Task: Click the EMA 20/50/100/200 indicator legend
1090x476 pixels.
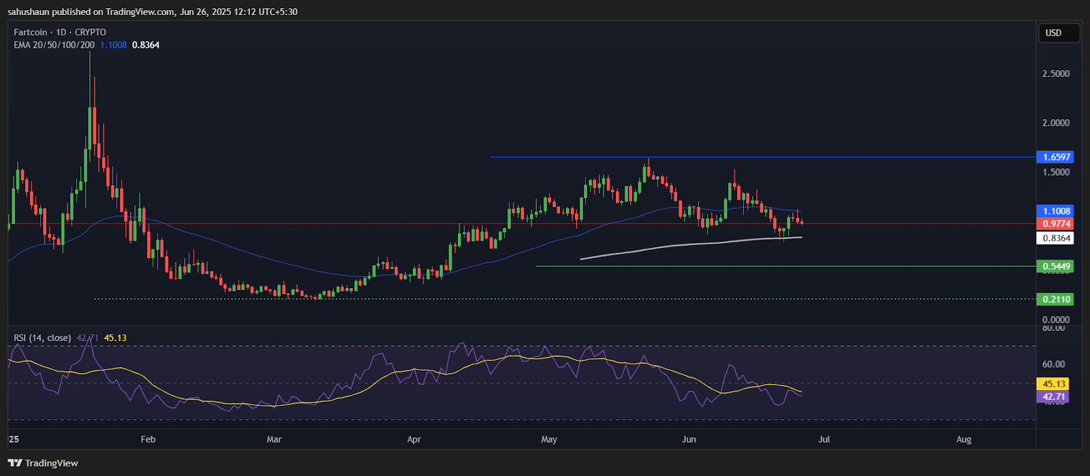Action: tap(54, 45)
